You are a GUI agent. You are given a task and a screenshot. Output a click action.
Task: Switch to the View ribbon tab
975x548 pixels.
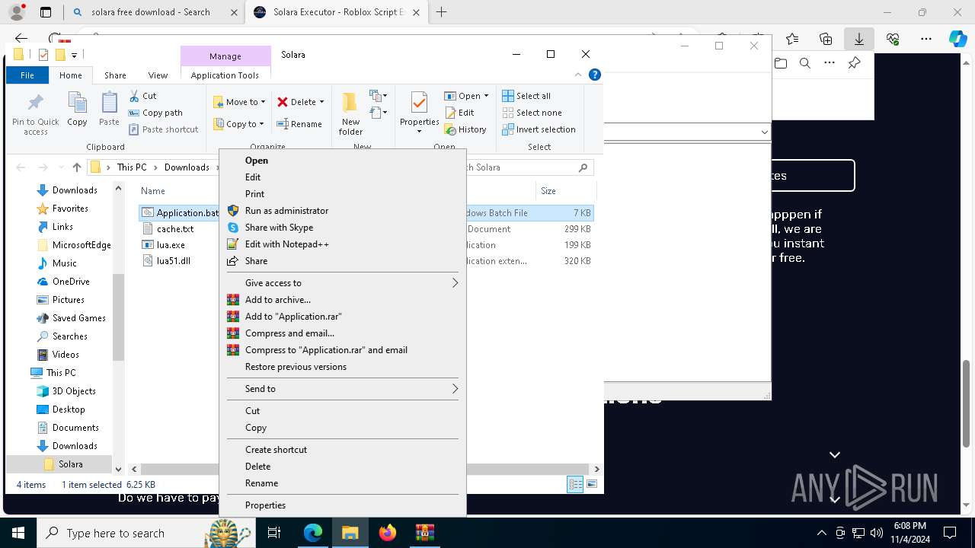click(x=158, y=75)
